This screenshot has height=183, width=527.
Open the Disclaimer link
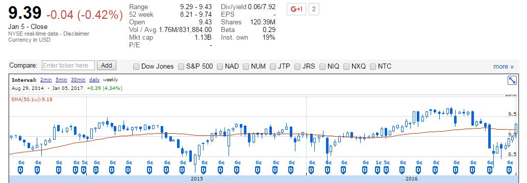click(77, 34)
